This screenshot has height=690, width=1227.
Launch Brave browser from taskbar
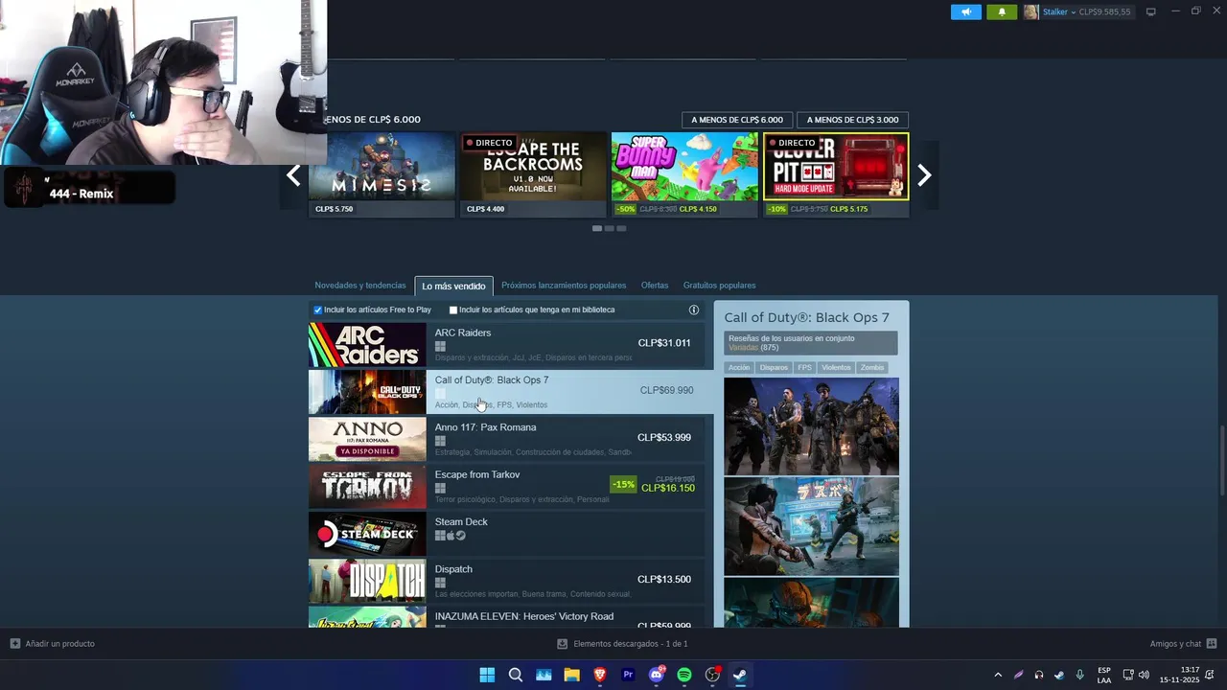point(600,675)
